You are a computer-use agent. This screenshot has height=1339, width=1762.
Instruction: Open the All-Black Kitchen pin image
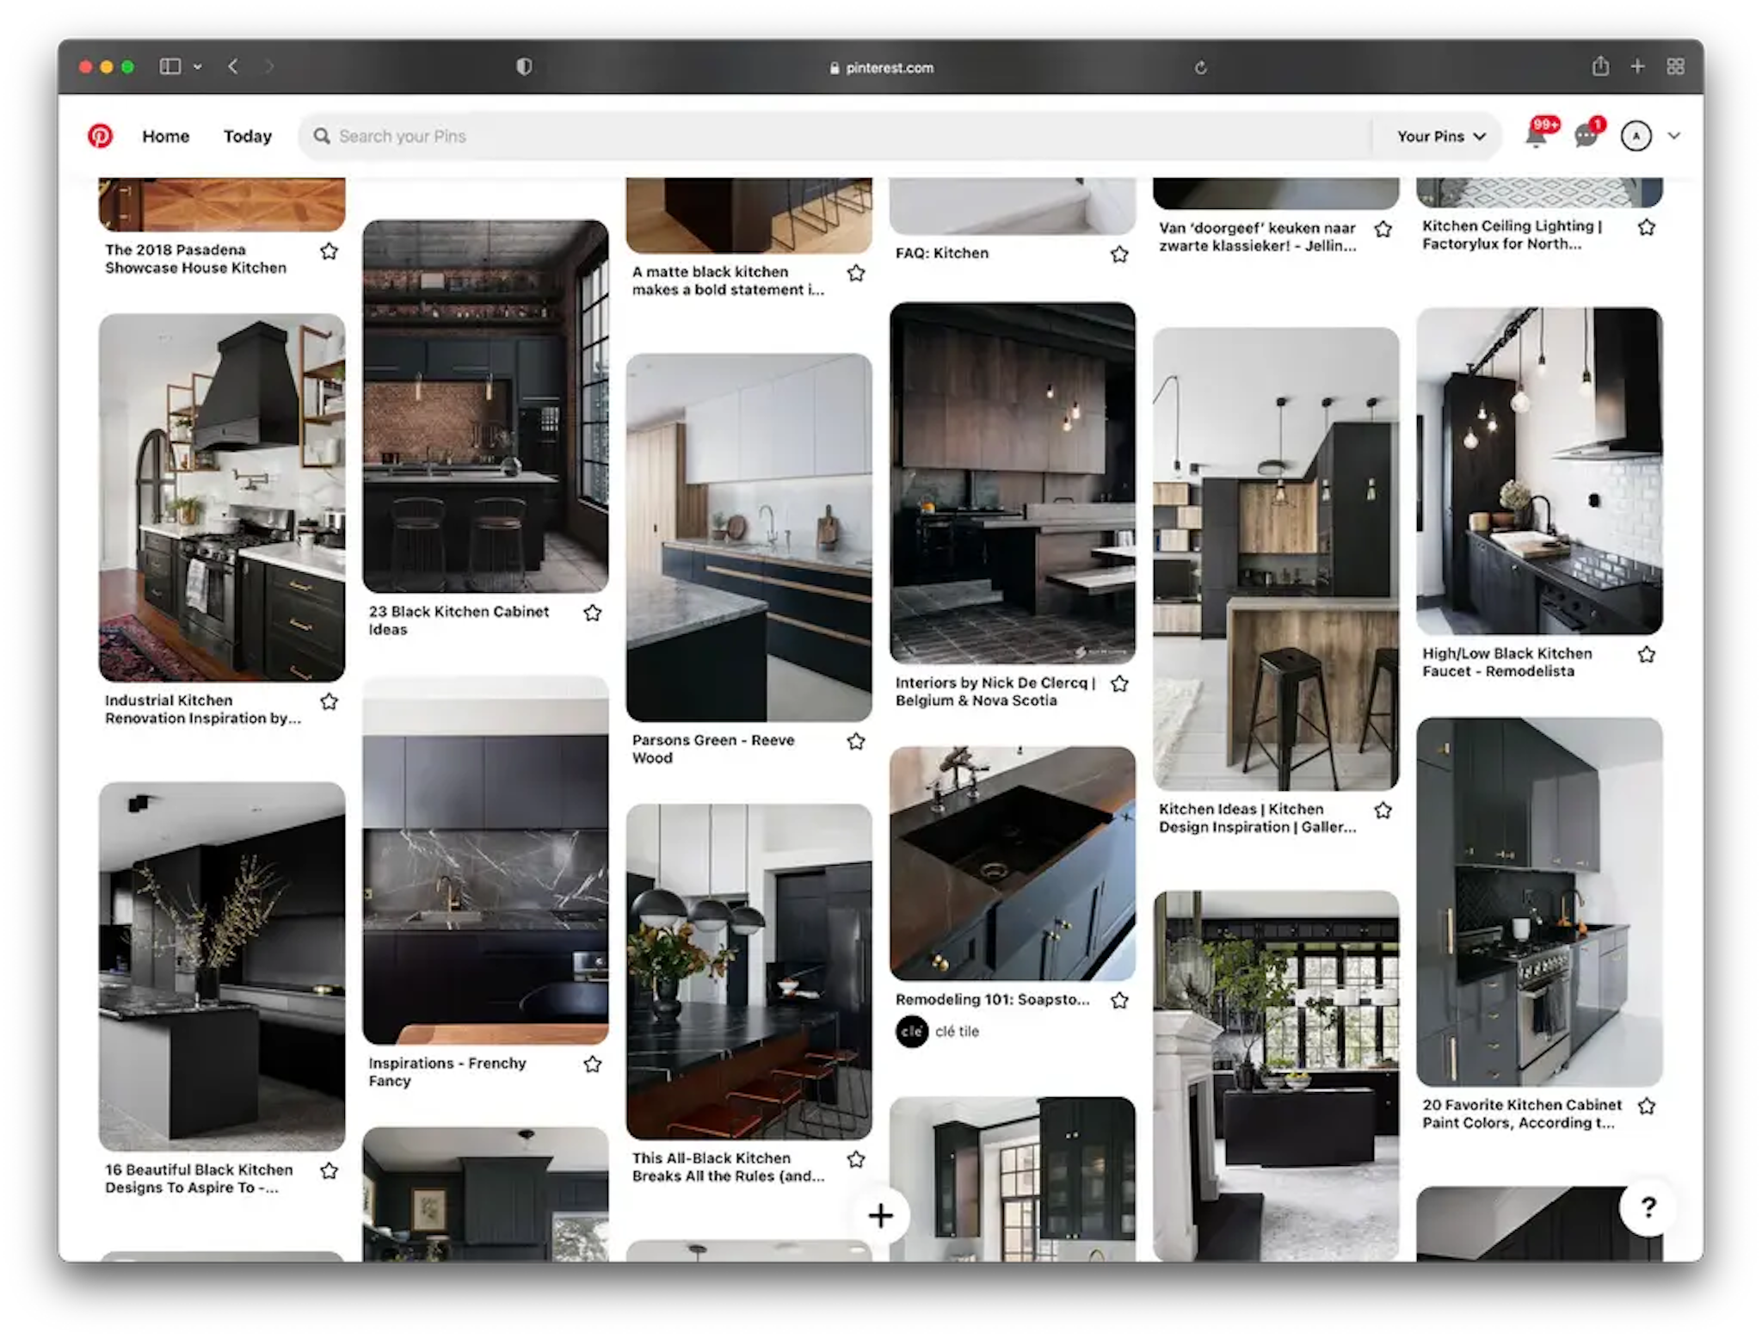(x=749, y=972)
